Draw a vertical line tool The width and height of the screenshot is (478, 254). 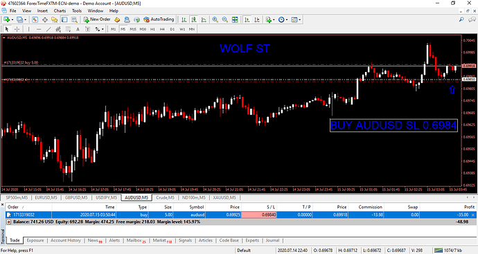point(28,29)
